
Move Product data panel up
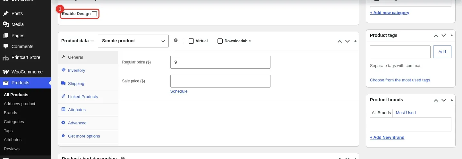click(x=340, y=41)
